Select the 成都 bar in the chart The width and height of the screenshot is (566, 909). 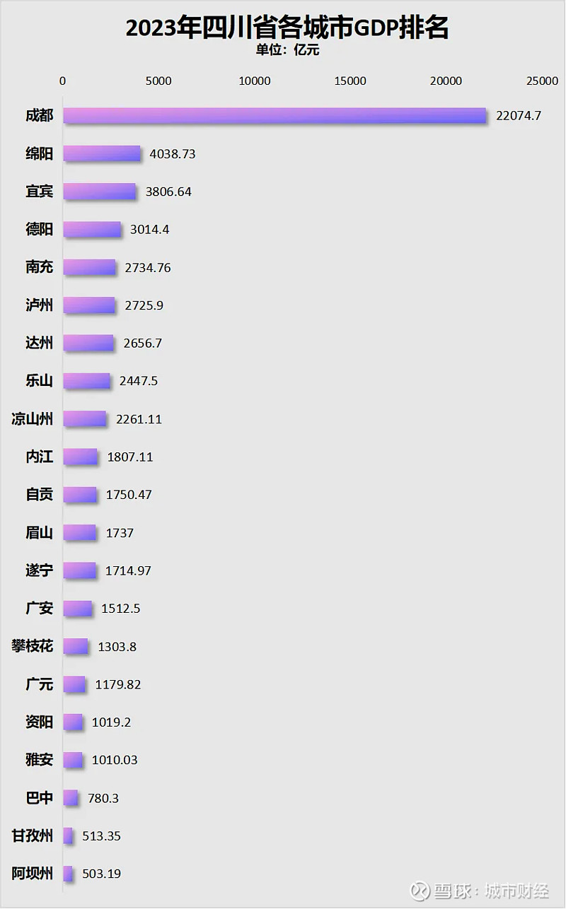(275, 115)
